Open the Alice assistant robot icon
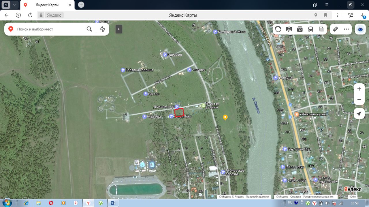The width and height of the screenshot is (369, 207). pyautogui.click(x=360, y=29)
